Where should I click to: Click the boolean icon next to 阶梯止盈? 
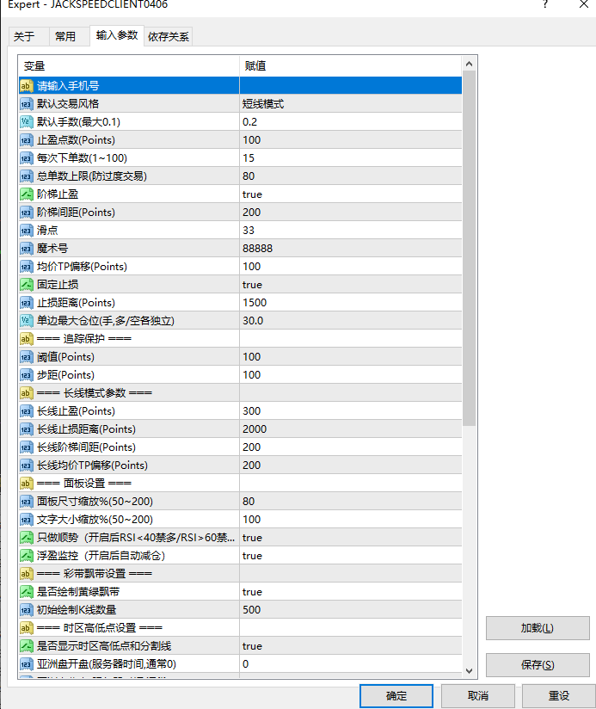pyautogui.click(x=26, y=194)
